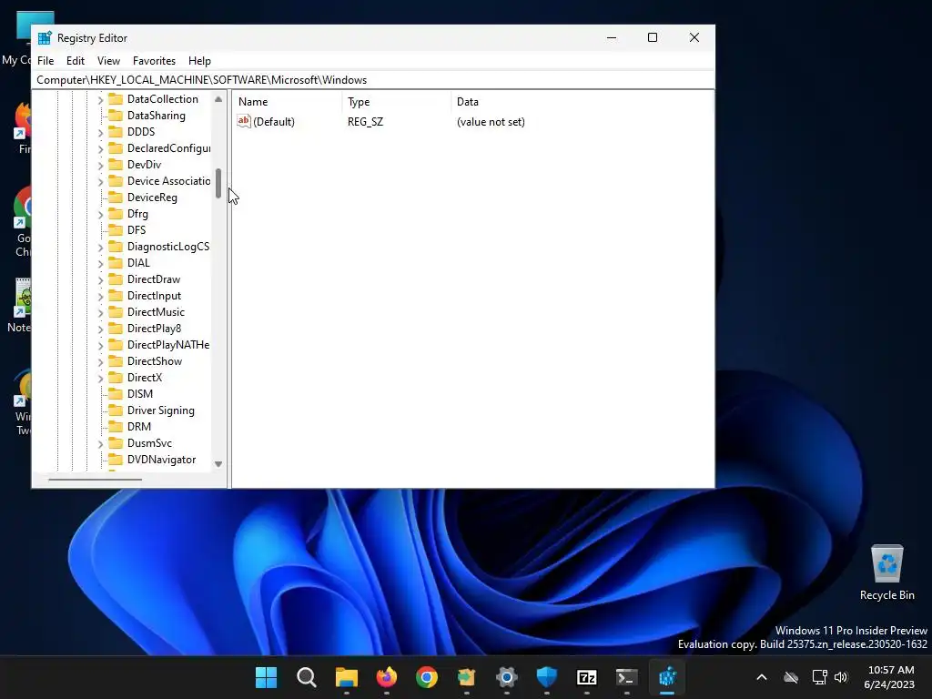Select the DirectDraw key label
This screenshot has height=699, width=932.
pos(153,279)
